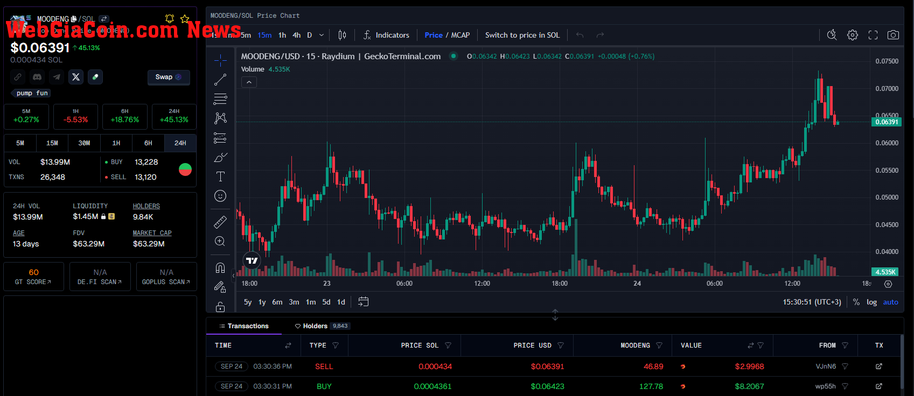The height and width of the screenshot is (396, 914).
Task: Set chart interval to 4h
Action: coord(297,35)
